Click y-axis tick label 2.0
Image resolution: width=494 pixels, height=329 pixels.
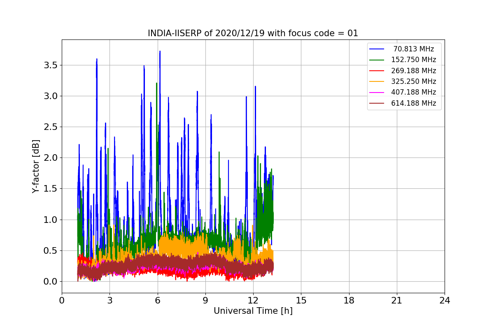click(x=51, y=158)
